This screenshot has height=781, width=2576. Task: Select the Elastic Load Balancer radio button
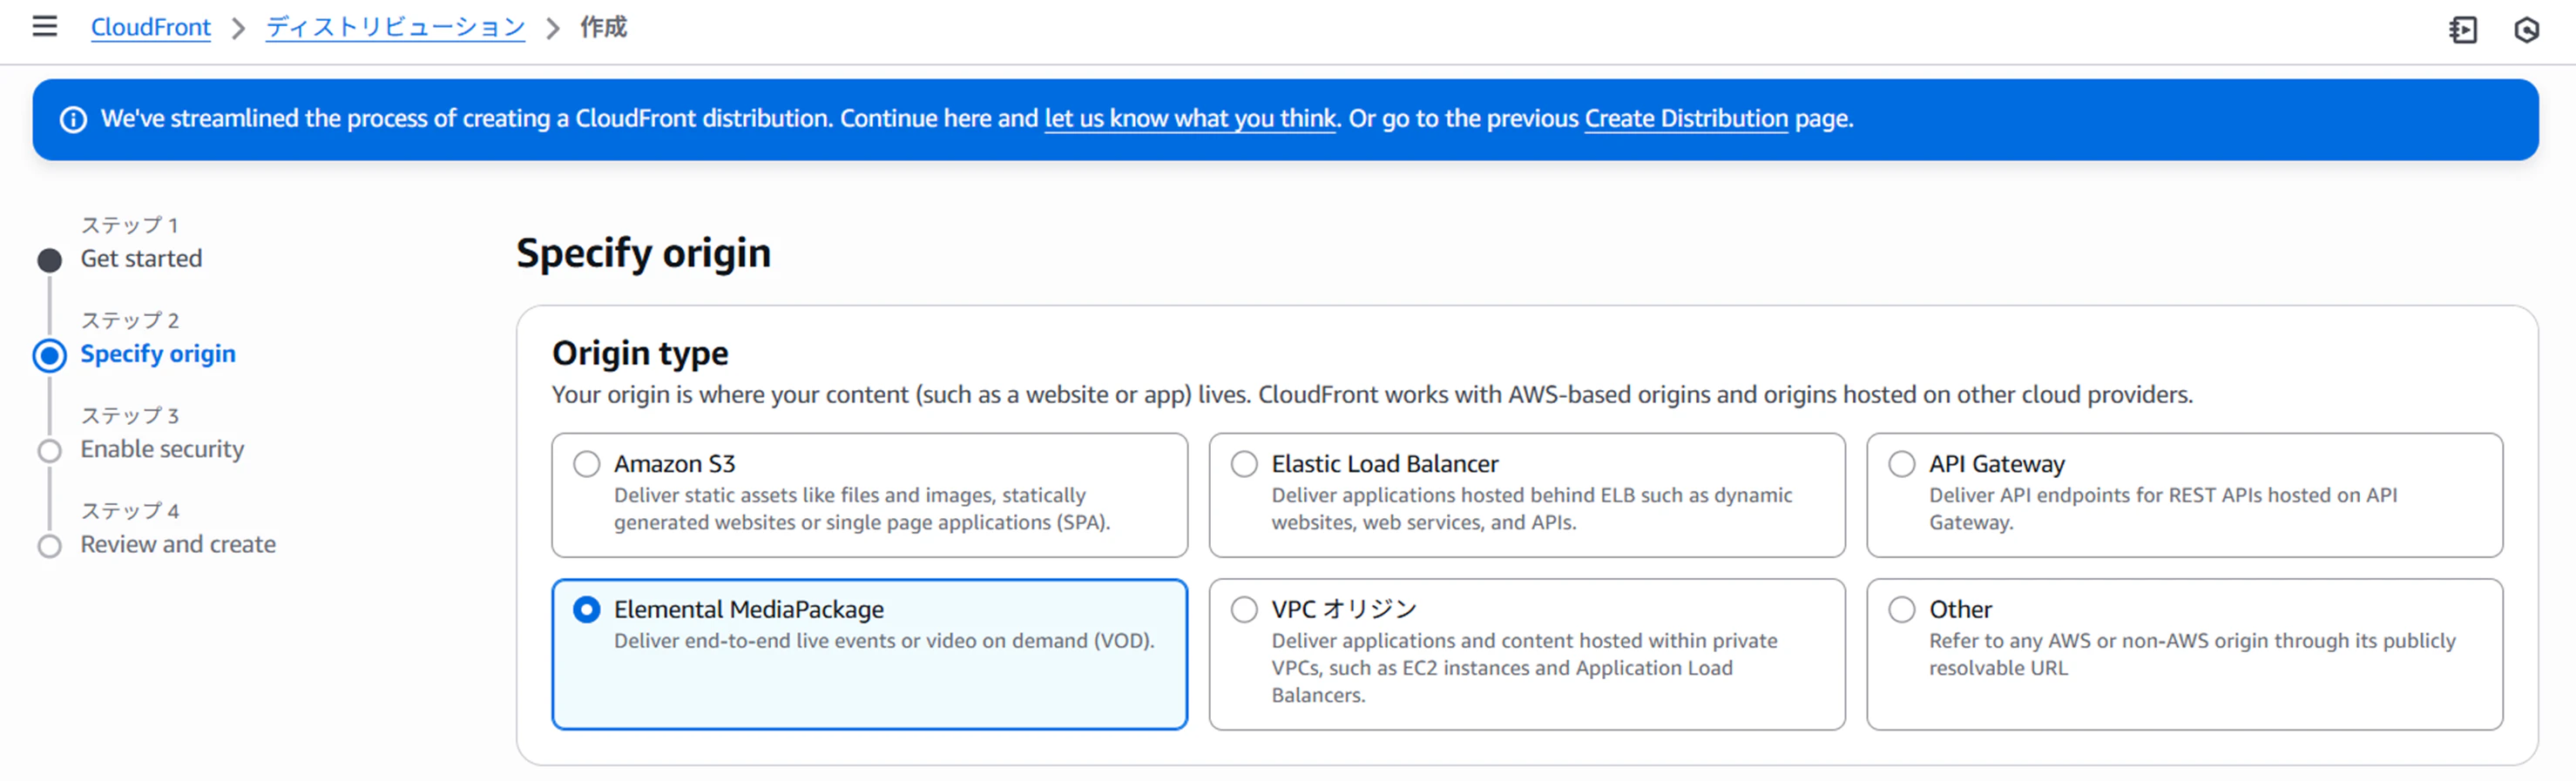click(1244, 464)
